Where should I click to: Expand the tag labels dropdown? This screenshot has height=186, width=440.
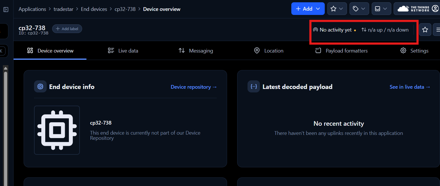click(359, 9)
